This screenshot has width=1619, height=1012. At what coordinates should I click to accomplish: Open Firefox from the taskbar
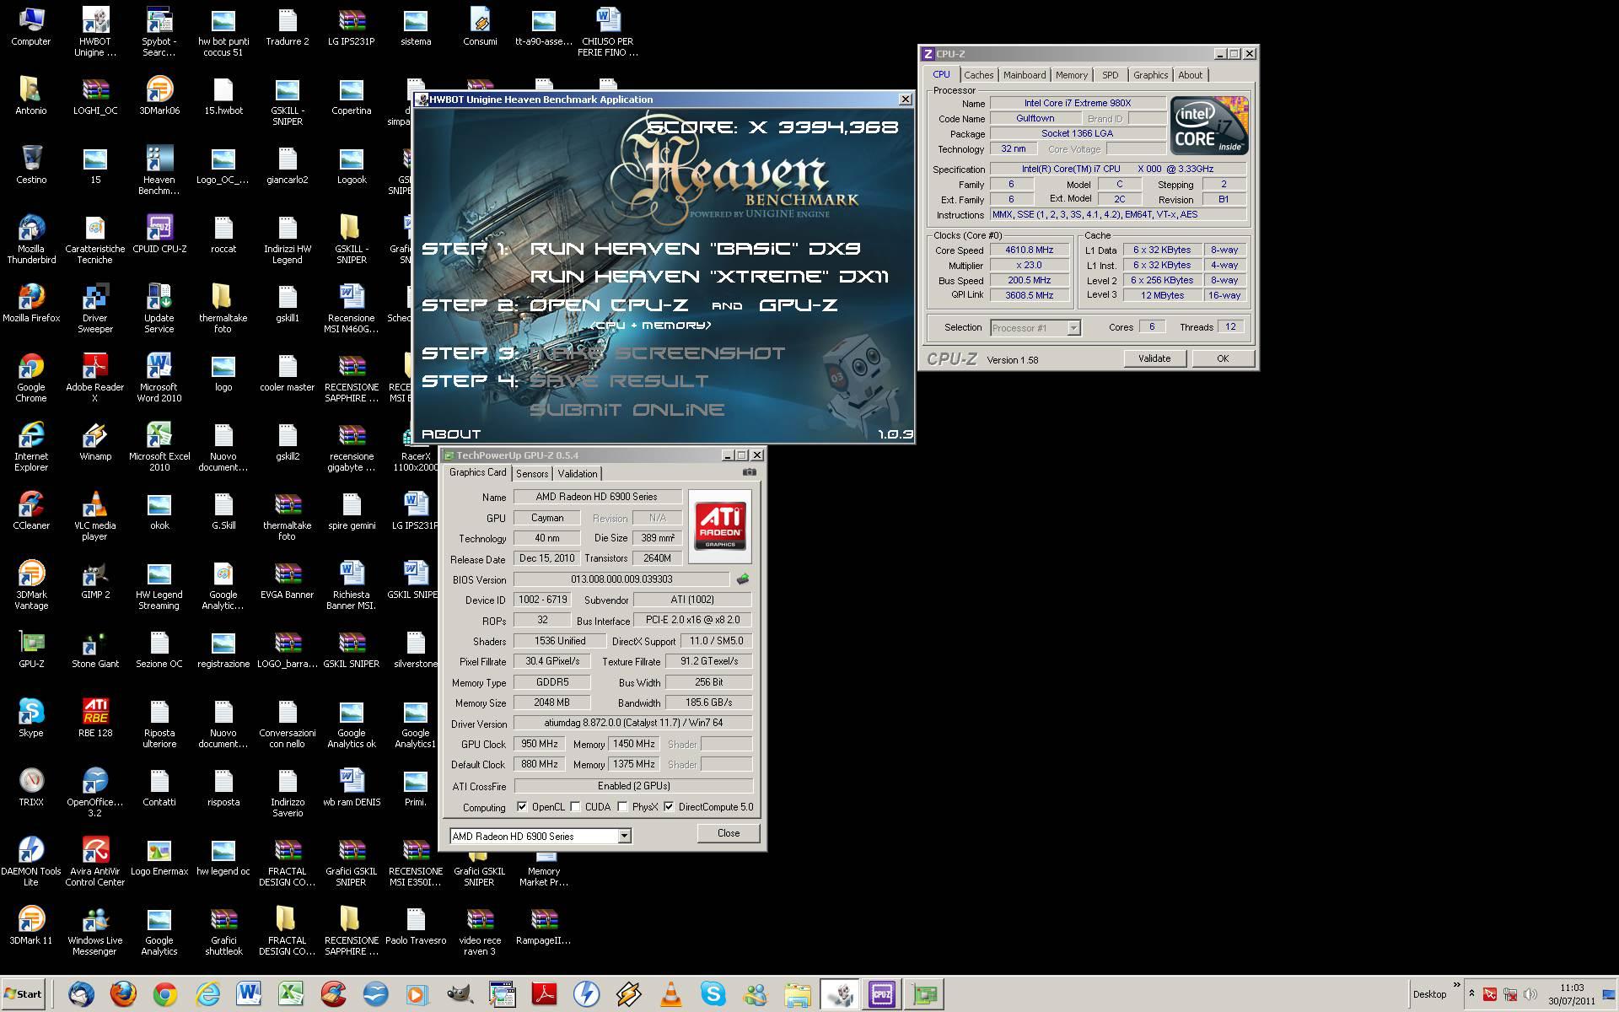124,994
